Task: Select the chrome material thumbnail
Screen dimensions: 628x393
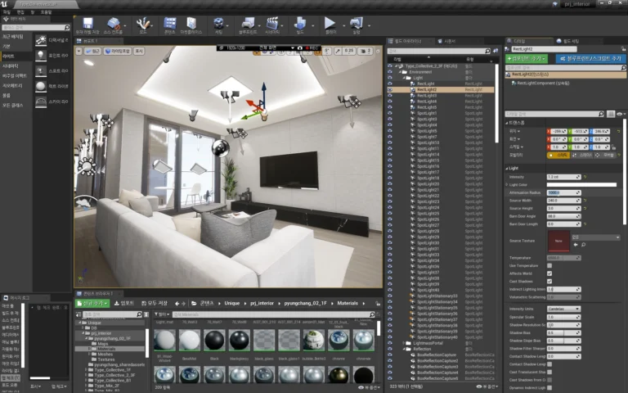Action: pyautogui.click(x=339, y=340)
